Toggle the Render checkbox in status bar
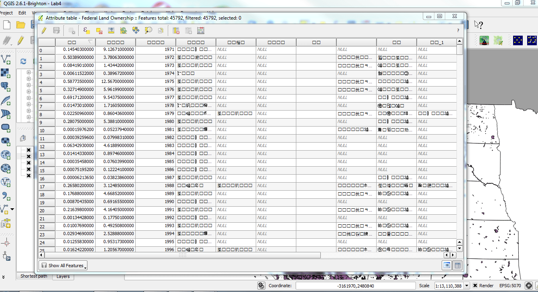Image resolution: width=538 pixels, height=292 pixels. pyautogui.click(x=475, y=286)
